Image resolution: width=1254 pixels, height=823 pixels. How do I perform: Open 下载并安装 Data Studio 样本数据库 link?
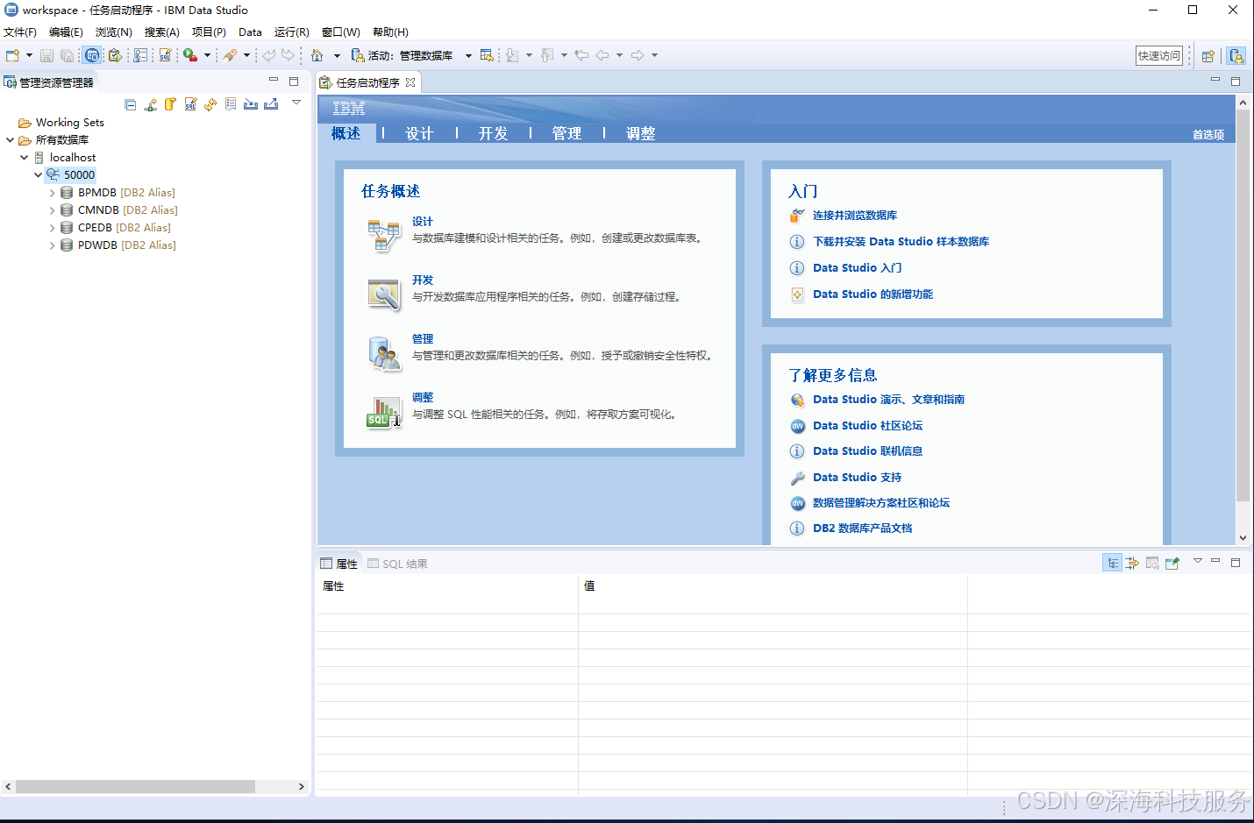(x=901, y=242)
